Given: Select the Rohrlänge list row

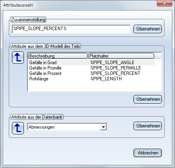Looking at the screenshot, I should pos(91,79).
